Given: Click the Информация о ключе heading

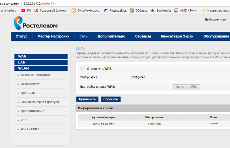Looking at the screenshot, I should (x=96, y=108).
